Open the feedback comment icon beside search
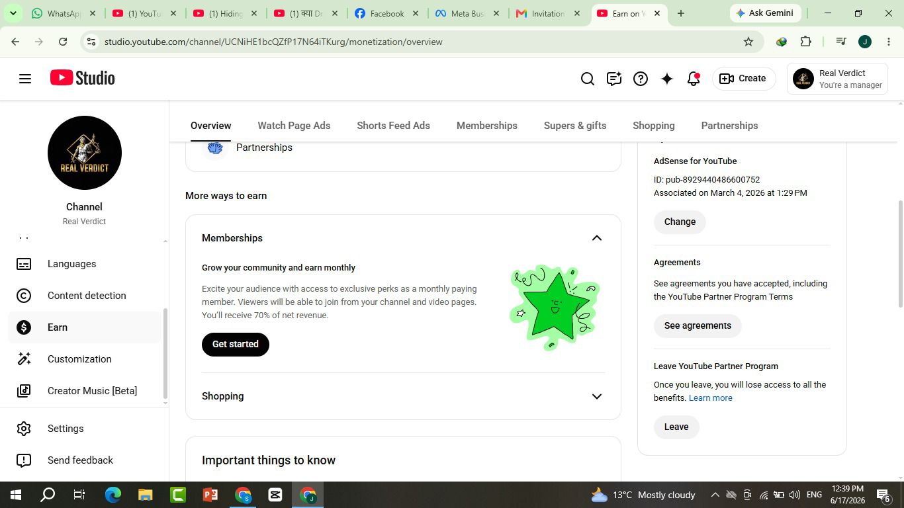 tap(614, 79)
